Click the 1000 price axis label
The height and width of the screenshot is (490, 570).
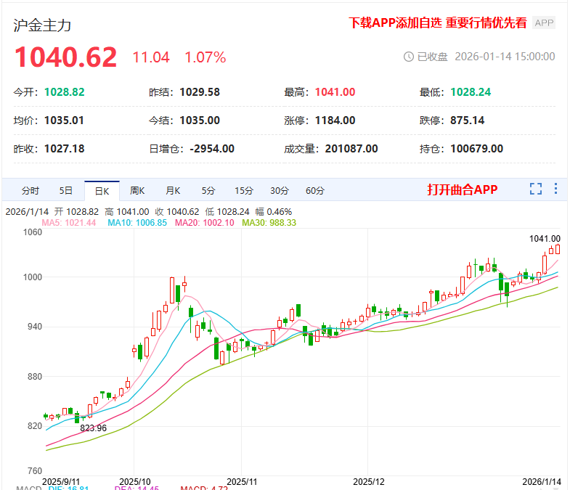click(x=33, y=277)
